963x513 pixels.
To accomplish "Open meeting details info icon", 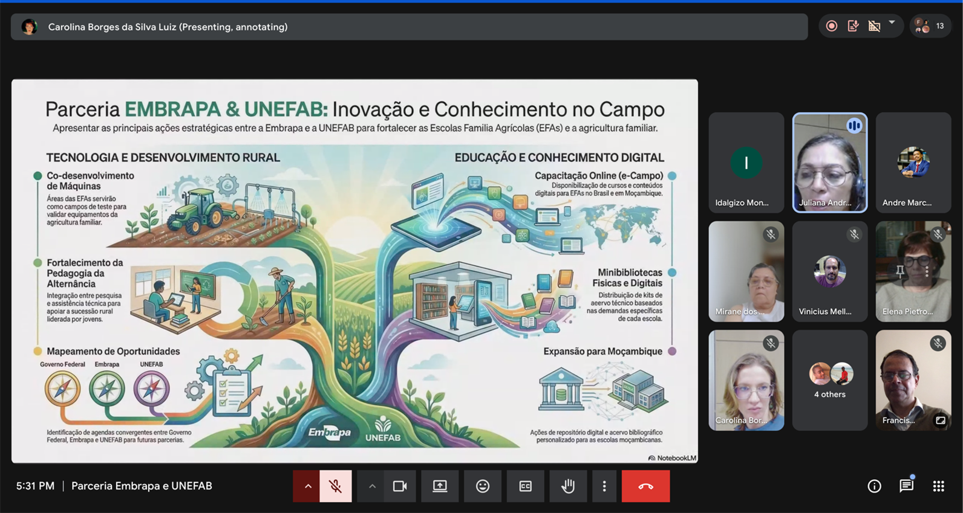I will (x=874, y=486).
